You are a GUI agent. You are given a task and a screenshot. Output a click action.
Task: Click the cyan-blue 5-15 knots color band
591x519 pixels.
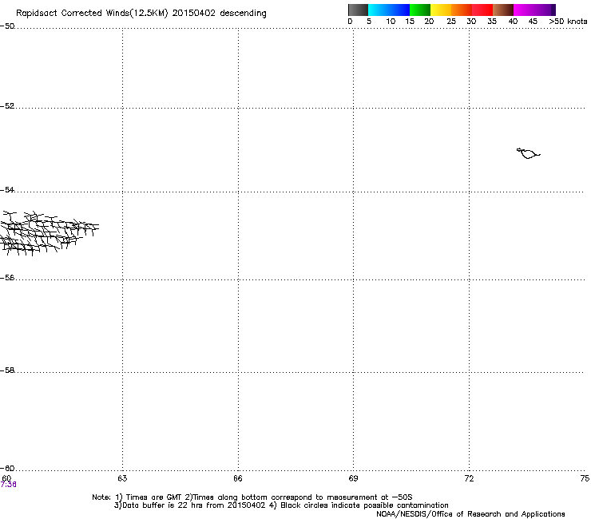click(x=389, y=10)
